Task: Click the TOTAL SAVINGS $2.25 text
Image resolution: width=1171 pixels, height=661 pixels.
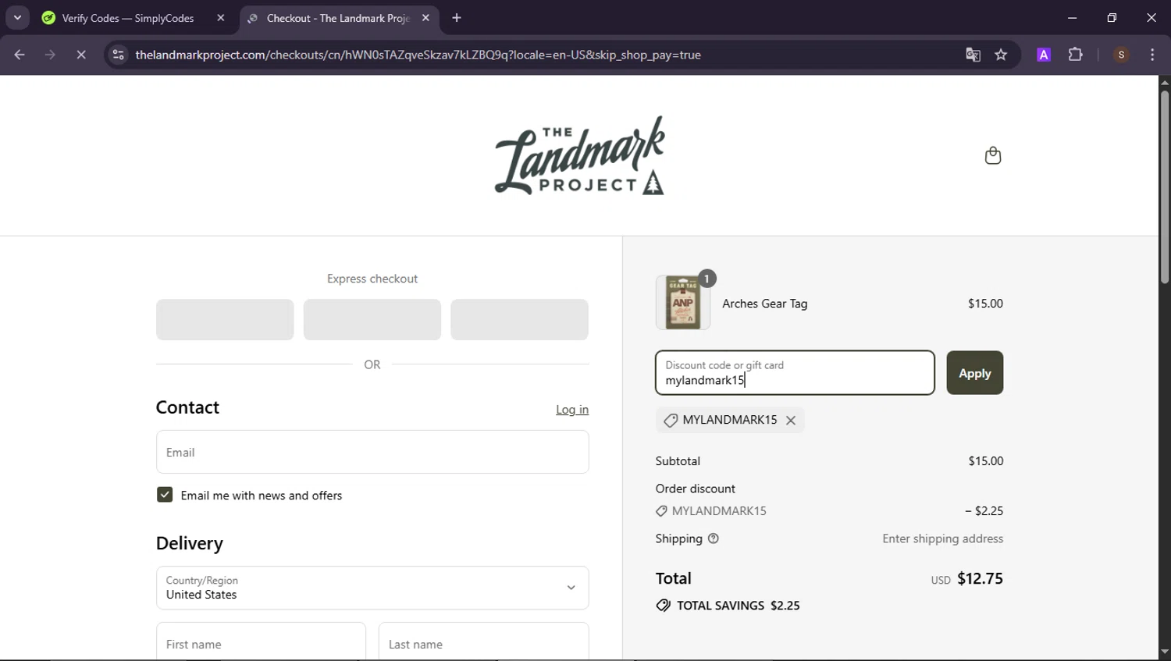Action: pos(738,606)
